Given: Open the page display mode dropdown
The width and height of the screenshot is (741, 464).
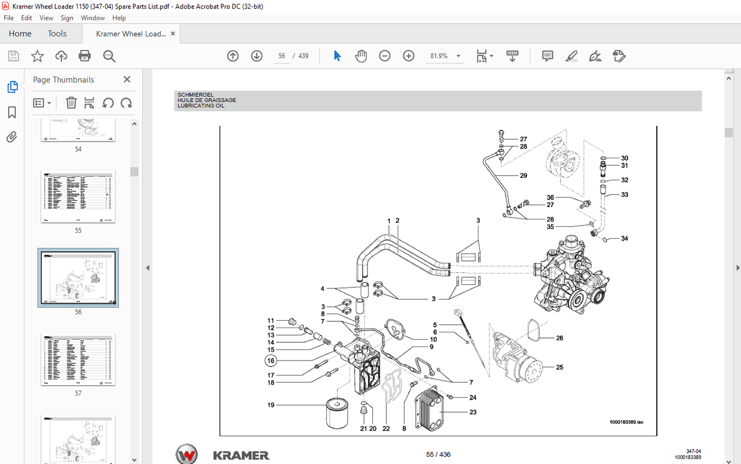Looking at the screenshot, I should click(x=484, y=56).
